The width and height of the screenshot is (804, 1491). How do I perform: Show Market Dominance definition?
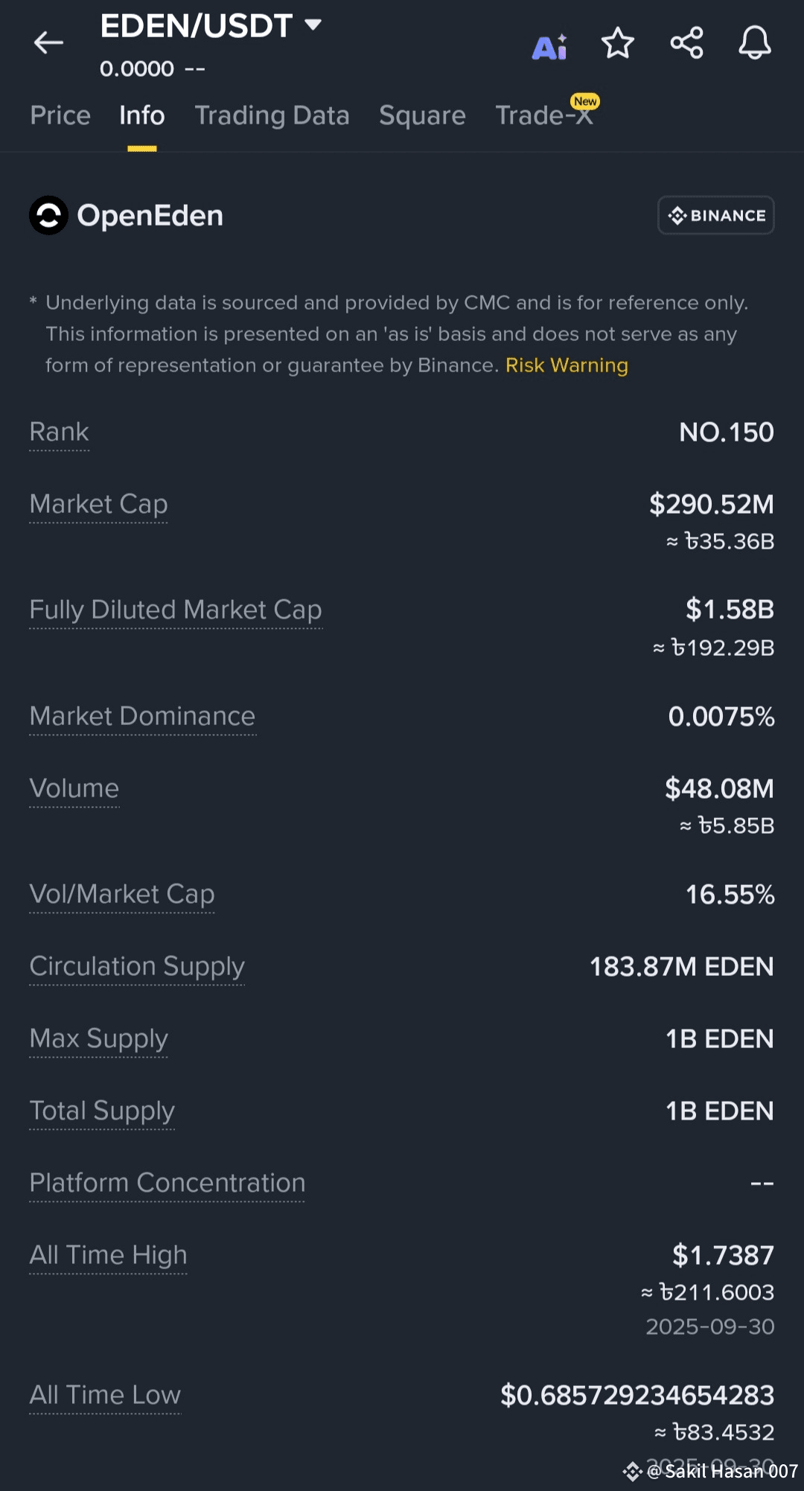coord(142,716)
